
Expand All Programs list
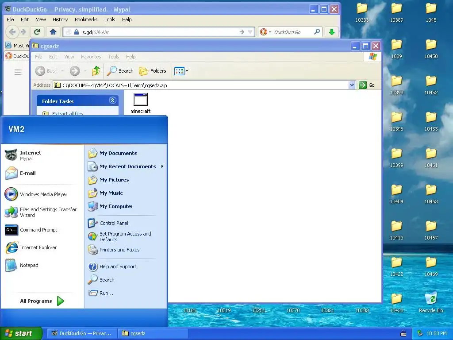pyautogui.click(x=42, y=301)
